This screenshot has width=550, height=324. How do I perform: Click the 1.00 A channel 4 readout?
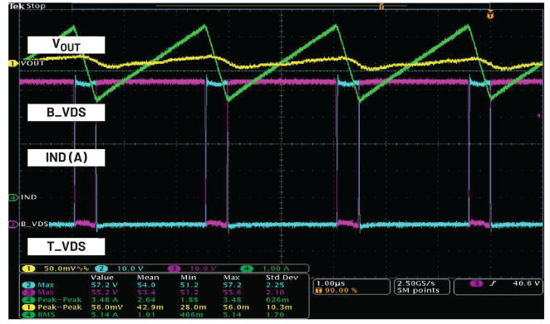276,268
